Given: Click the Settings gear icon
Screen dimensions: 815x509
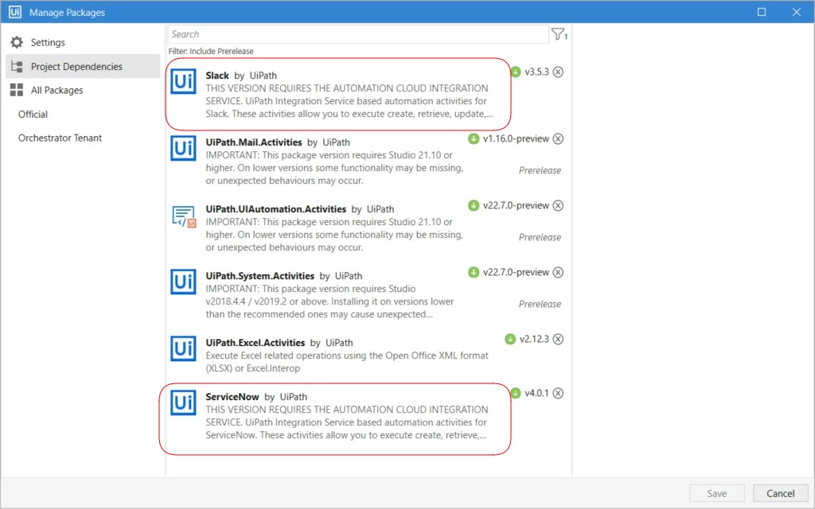Looking at the screenshot, I should point(17,42).
